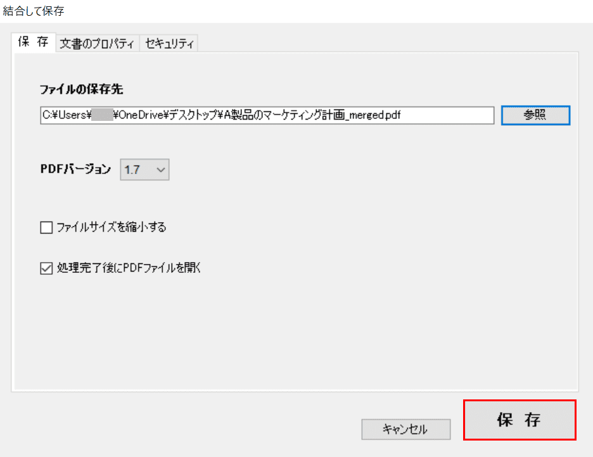Click the file save path field
The width and height of the screenshot is (593, 457).
pos(267,115)
